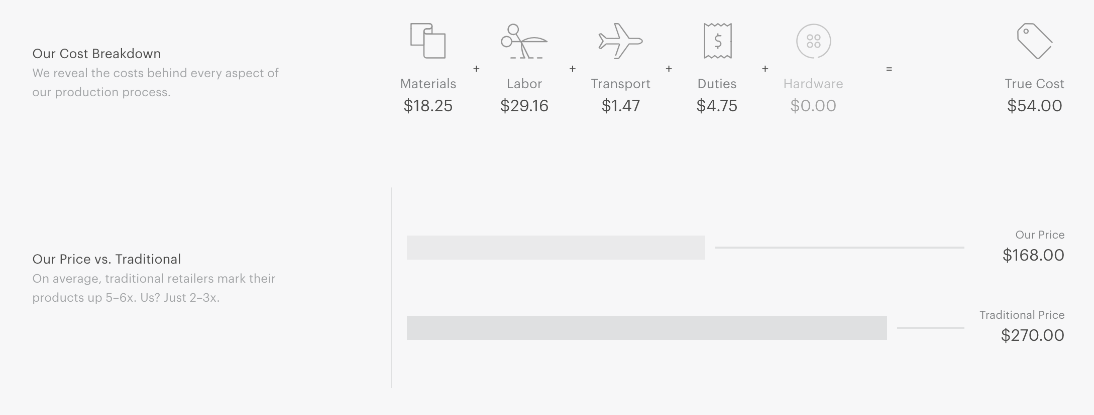The height and width of the screenshot is (415, 1094).
Task: Click the Traditional Price bar
Action: coord(646,328)
